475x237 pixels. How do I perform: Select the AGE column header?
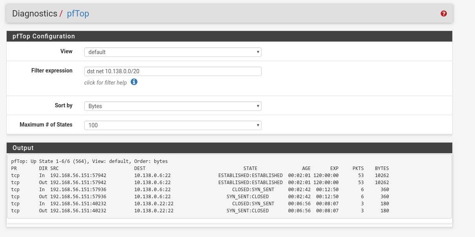(x=306, y=168)
